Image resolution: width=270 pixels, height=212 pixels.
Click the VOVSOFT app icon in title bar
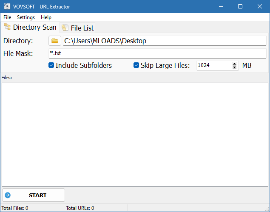[7, 6]
